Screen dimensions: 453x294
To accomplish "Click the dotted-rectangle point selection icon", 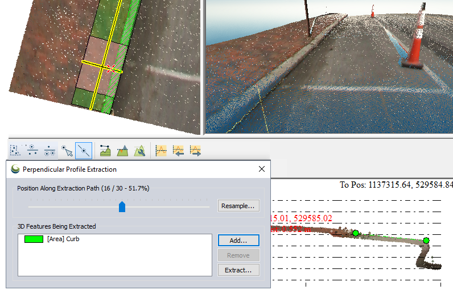I will 16,150.
